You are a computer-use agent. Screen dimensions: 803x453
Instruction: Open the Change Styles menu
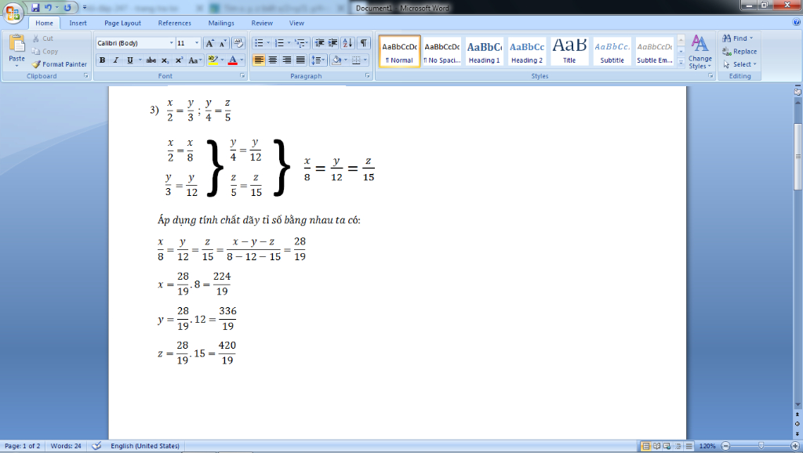click(x=700, y=51)
